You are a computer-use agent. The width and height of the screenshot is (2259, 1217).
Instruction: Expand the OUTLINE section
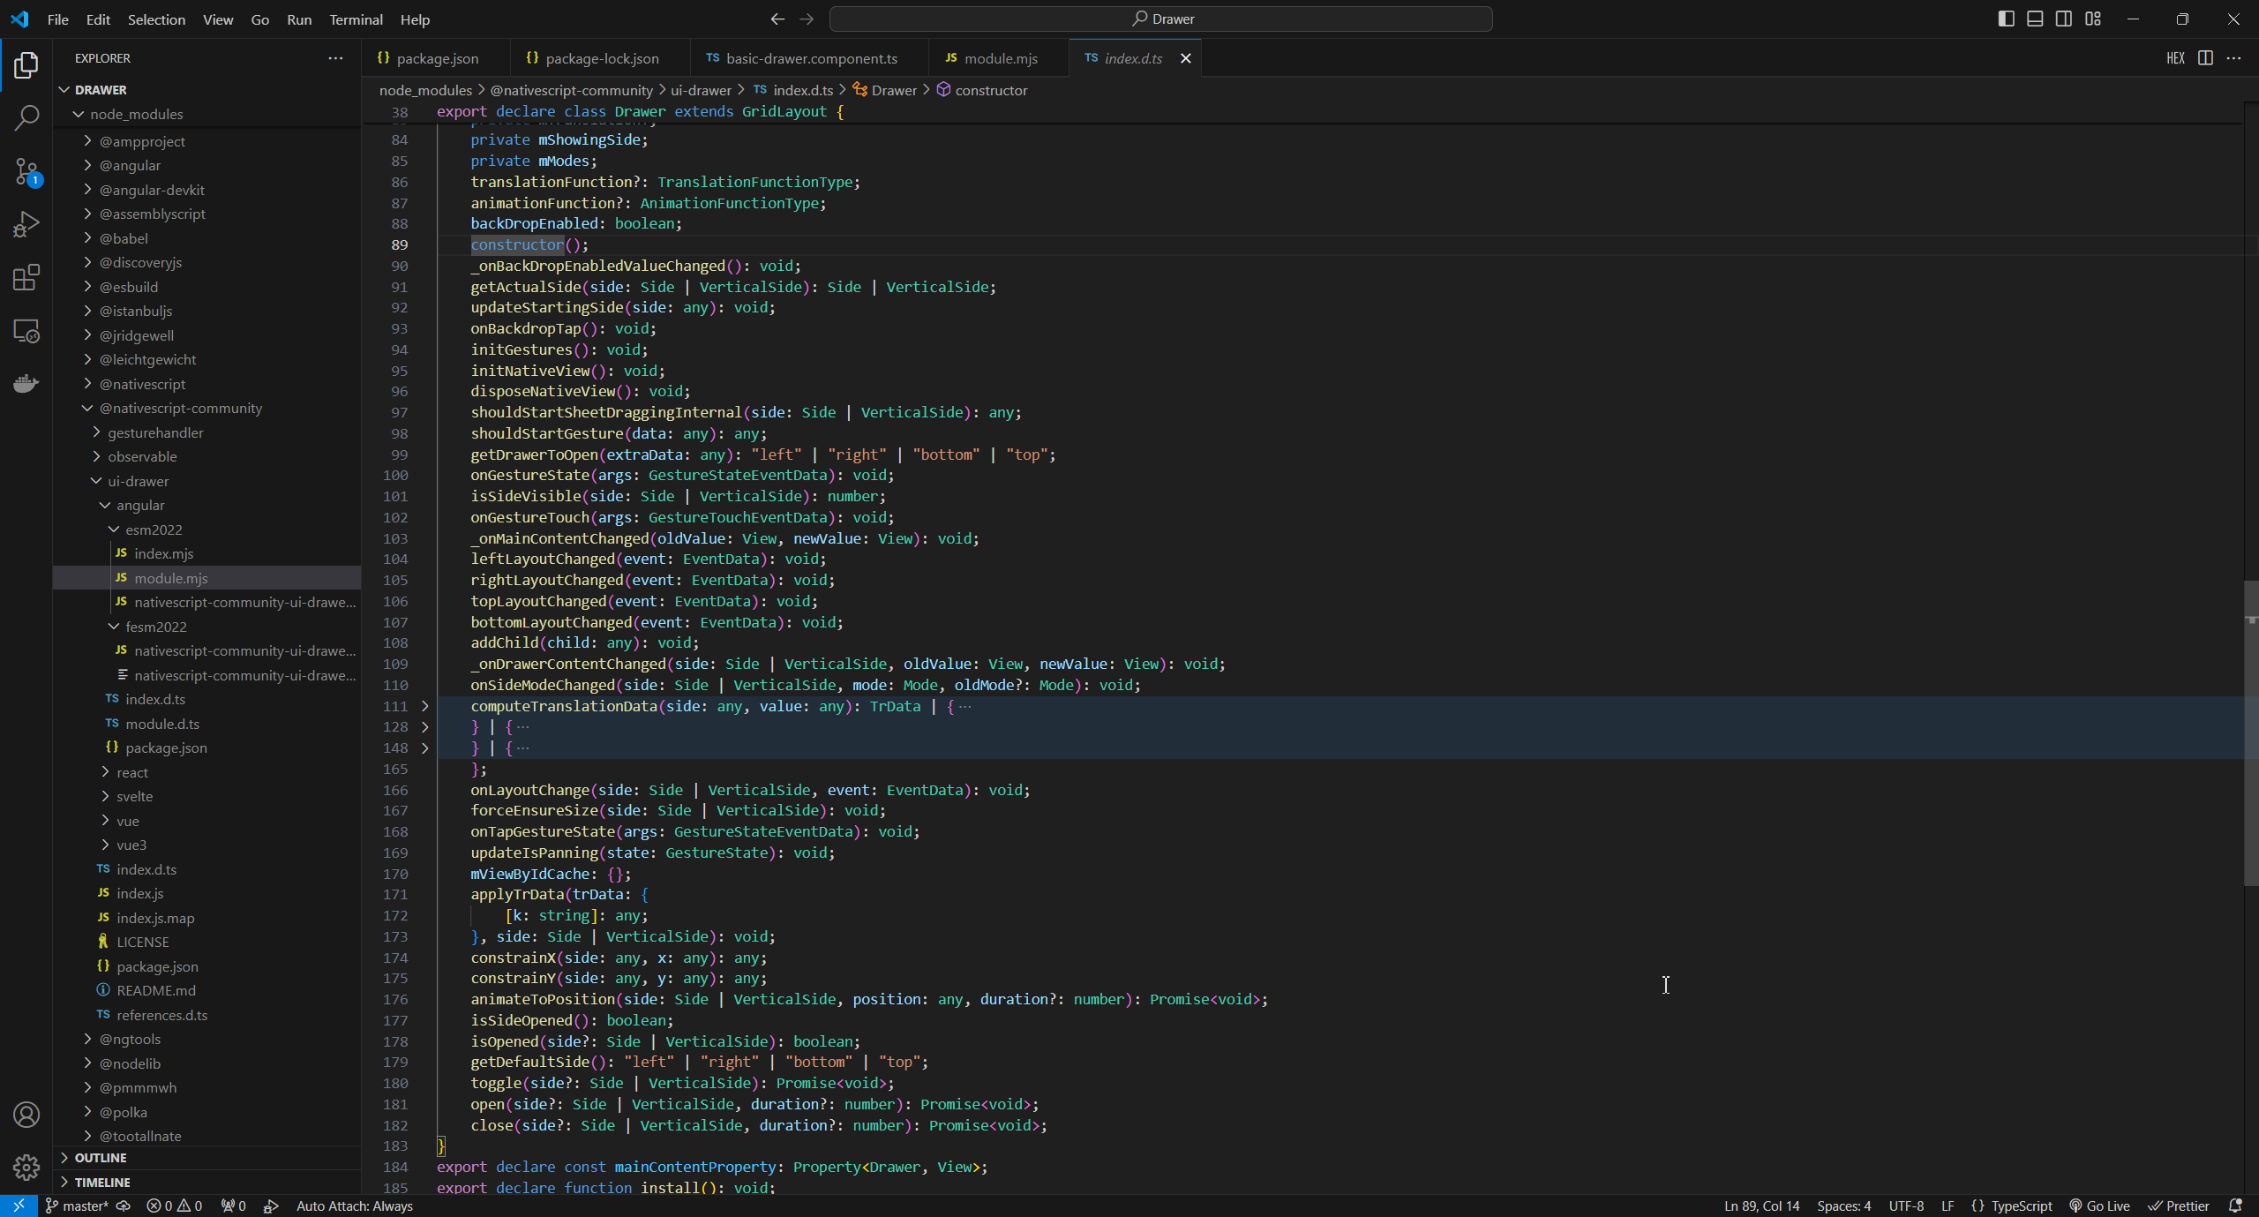(x=101, y=1158)
